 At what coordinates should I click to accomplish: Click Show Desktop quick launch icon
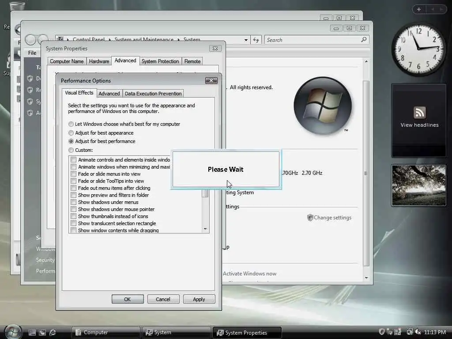point(32,333)
